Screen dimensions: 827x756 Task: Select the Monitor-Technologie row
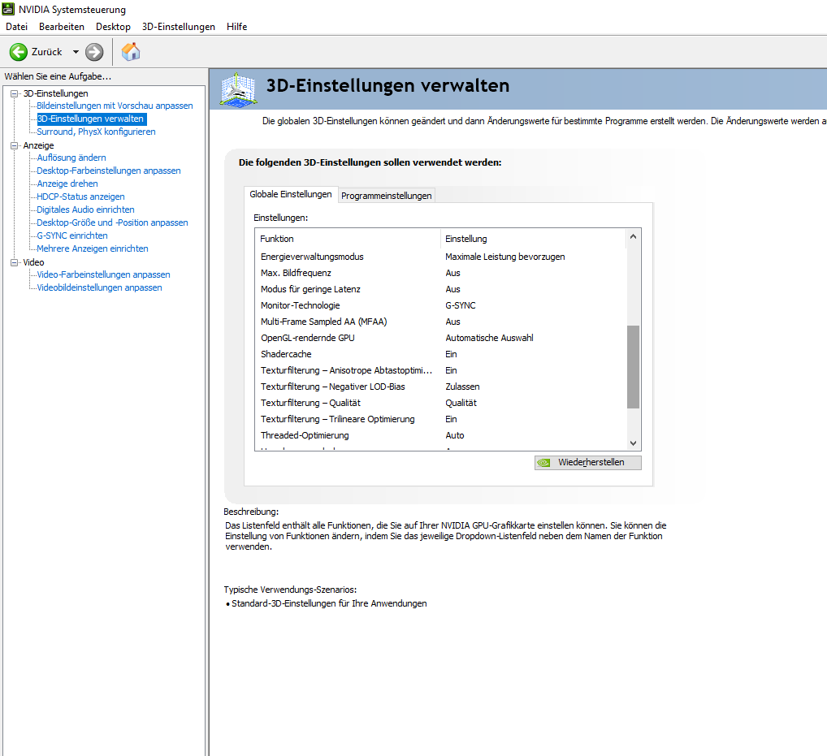tap(440, 305)
